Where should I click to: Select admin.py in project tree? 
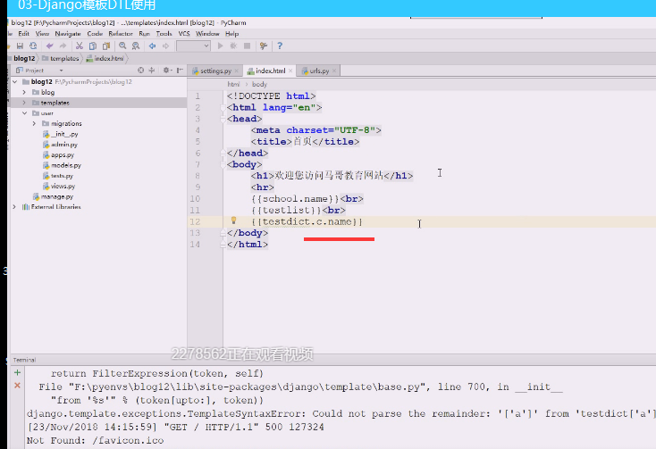point(60,145)
